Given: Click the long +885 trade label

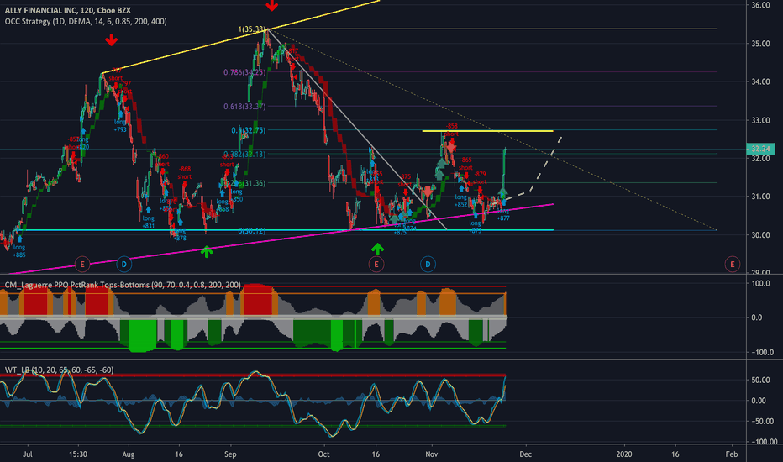Looking at the screenshot, I should pos(19,250).
